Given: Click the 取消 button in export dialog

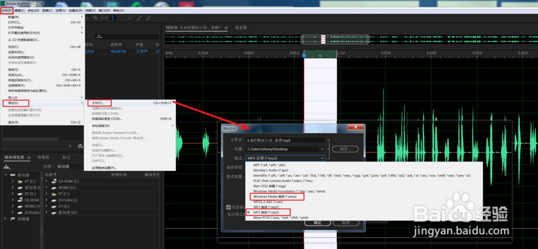Looking at the screenshot, I should (x=346, y=223).
